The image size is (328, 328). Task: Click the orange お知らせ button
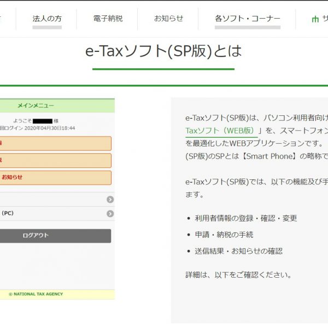coord(55,177)
